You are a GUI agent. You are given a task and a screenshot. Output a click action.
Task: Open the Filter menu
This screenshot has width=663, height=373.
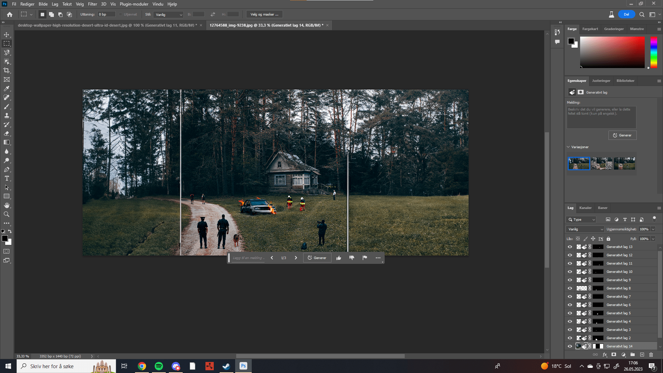click(x=92, y=4)
